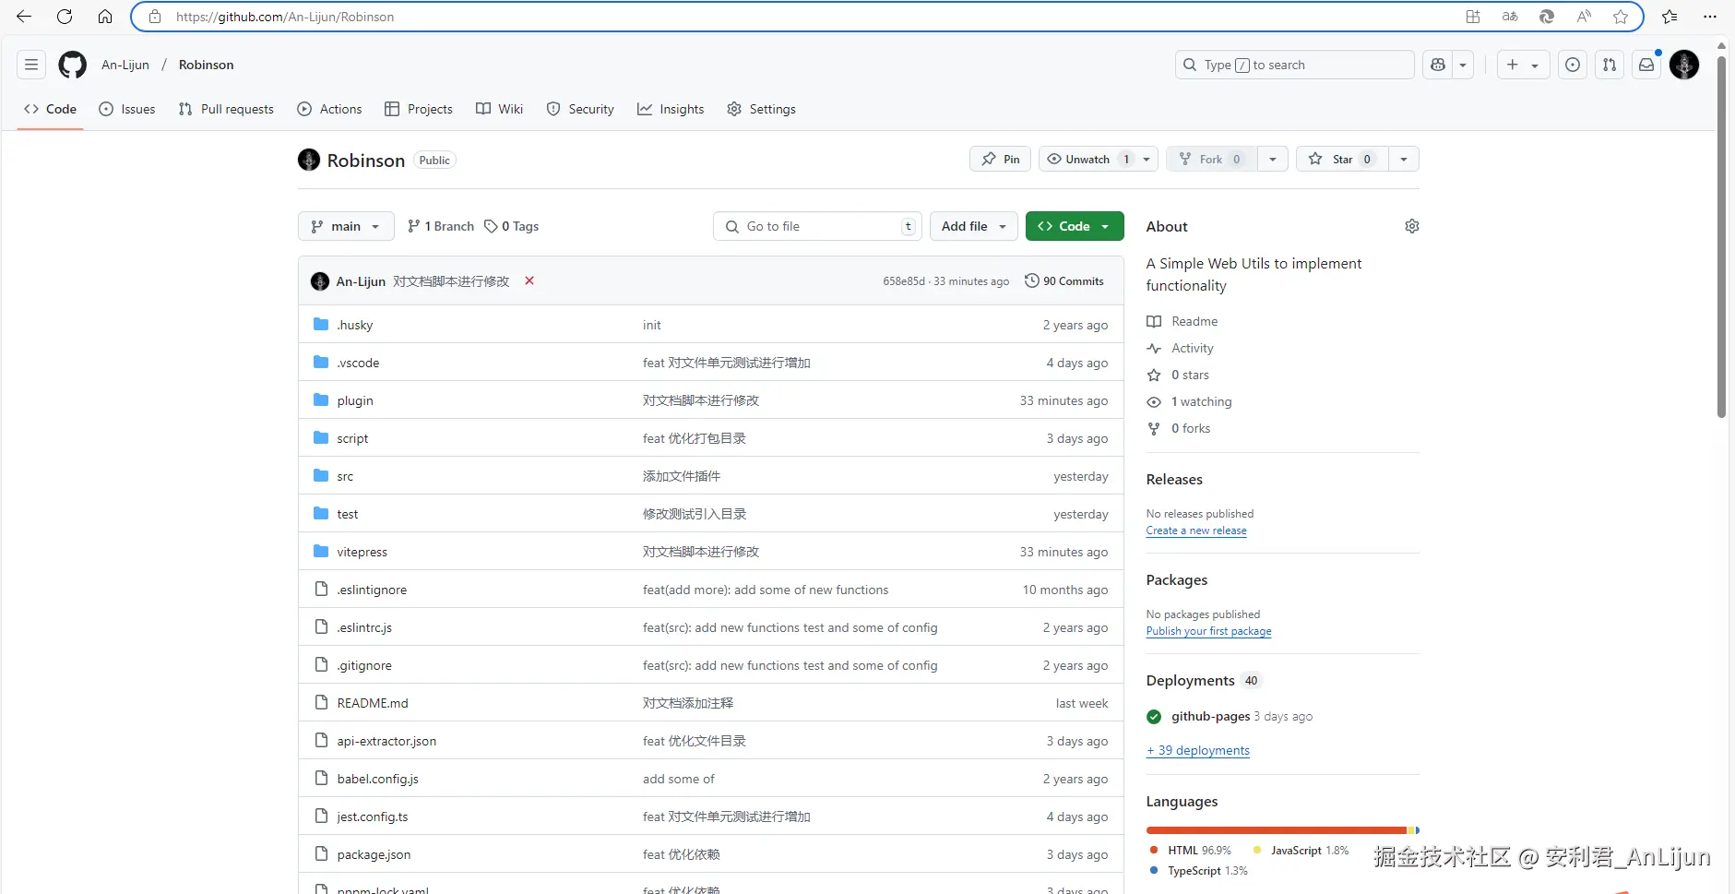Open the GitHub hamburger navigation menu

31,65
